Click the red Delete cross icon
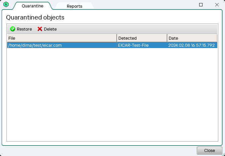The height and width of the screenshot is (156, 225). pyautogui.click(x=40, y=29)
